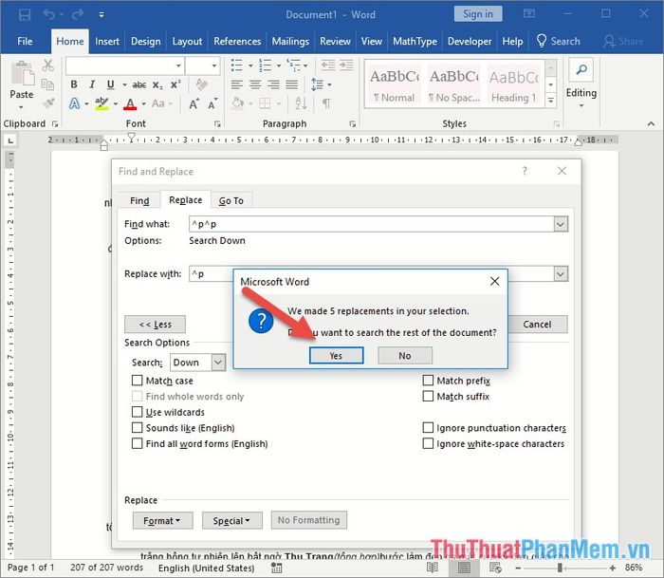Click the Grow Font icon
The width and height of the screenshot is (664, 578).
194,103
